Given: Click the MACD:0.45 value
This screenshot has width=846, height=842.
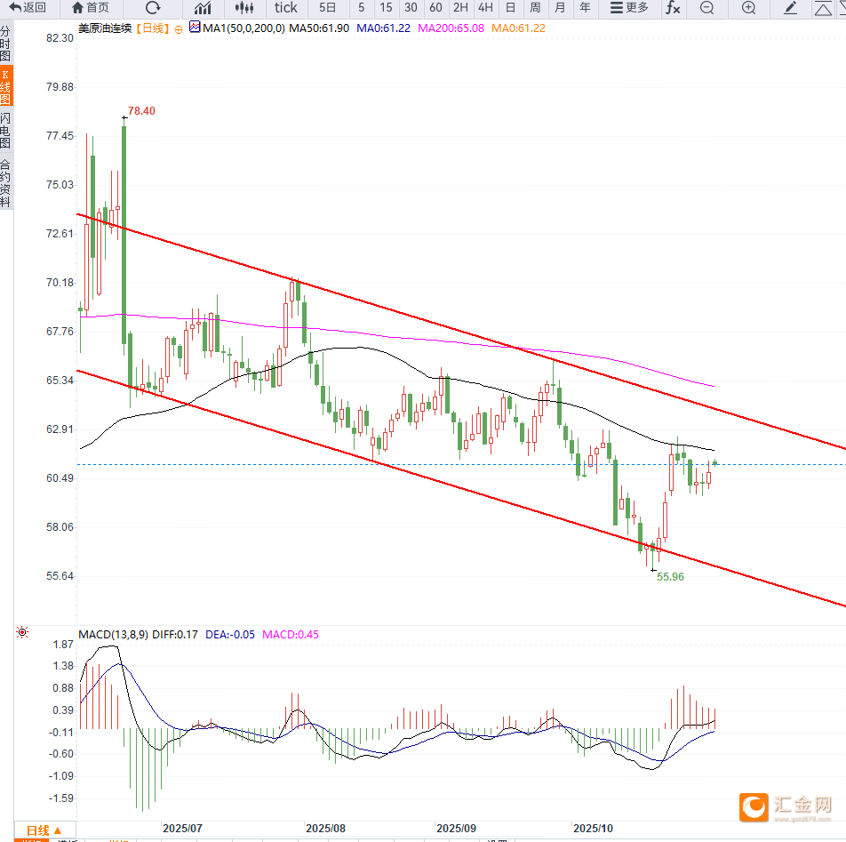Looking at the screenshot, I should click(291, 634).
